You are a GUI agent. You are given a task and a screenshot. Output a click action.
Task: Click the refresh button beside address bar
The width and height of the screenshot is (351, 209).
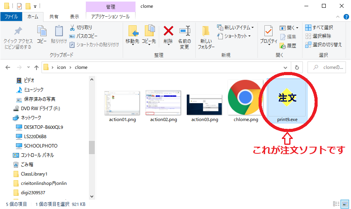tap(297, 67)
